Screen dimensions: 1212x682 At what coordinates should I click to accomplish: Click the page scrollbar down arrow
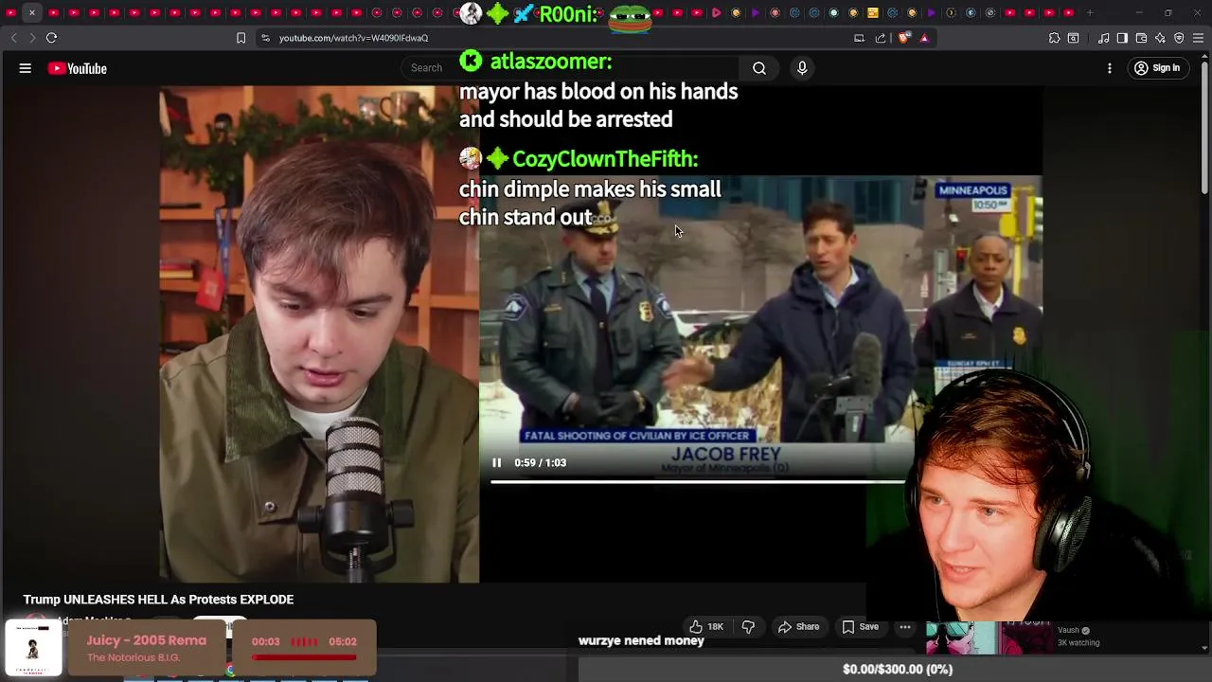tap(1204, 648)
